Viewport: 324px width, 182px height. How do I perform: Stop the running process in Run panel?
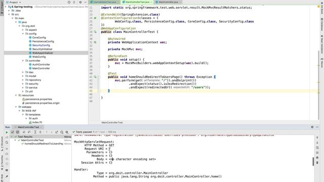(x=7, y=149)
